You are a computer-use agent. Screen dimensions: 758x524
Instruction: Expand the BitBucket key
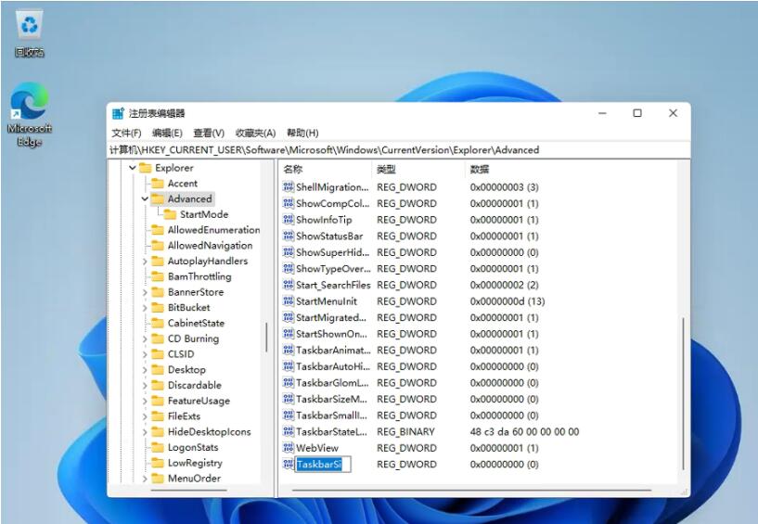145,307
